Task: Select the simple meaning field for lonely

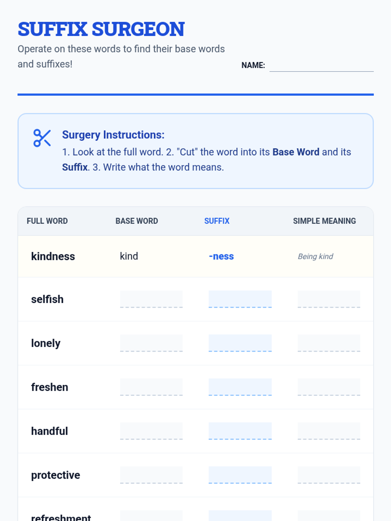Action: (329, 343)
